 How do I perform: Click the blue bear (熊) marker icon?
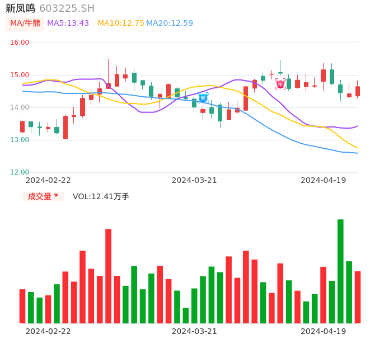[203, 98]
